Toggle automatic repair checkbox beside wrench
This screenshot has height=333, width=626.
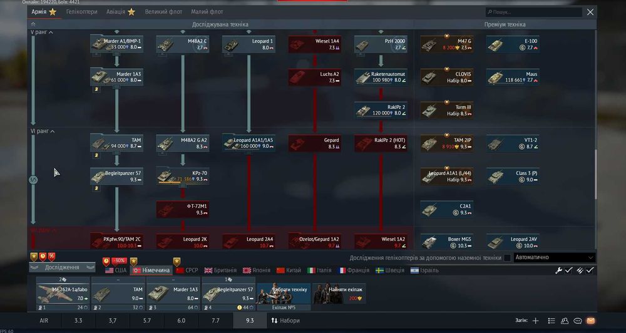[x=568, y=270]
